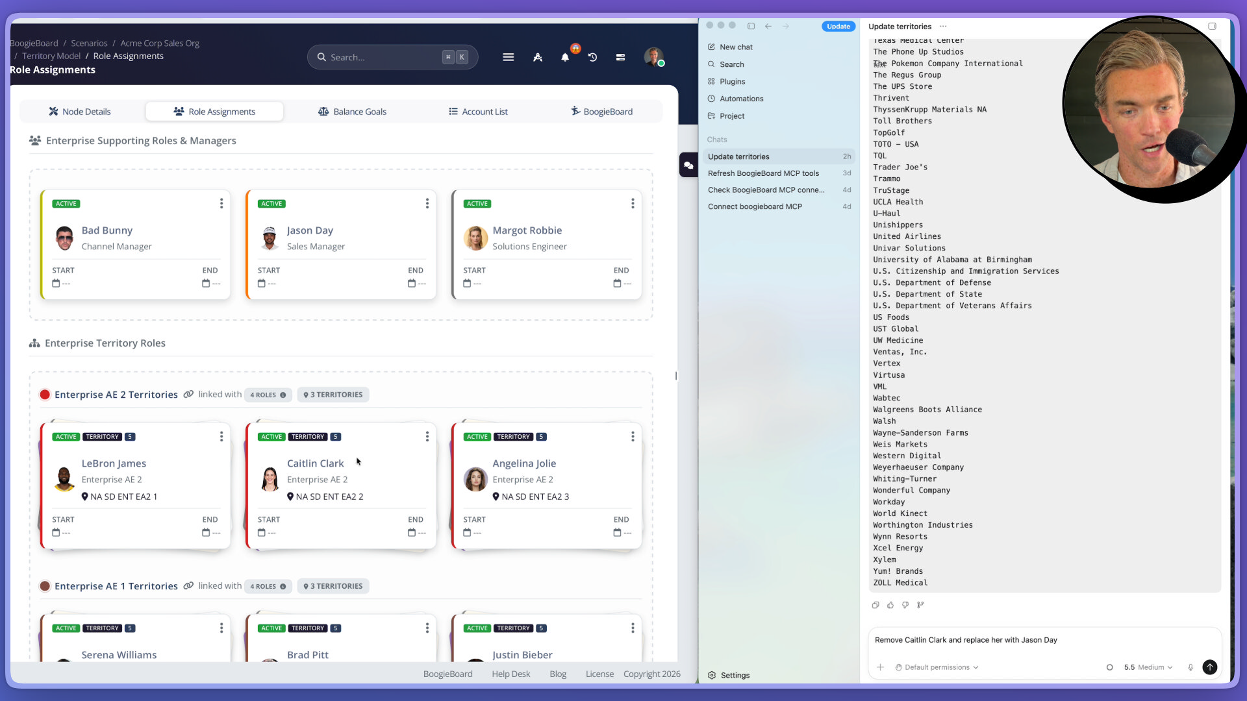Expand 4 Roles badge for Enterprise AE 2

268,395
